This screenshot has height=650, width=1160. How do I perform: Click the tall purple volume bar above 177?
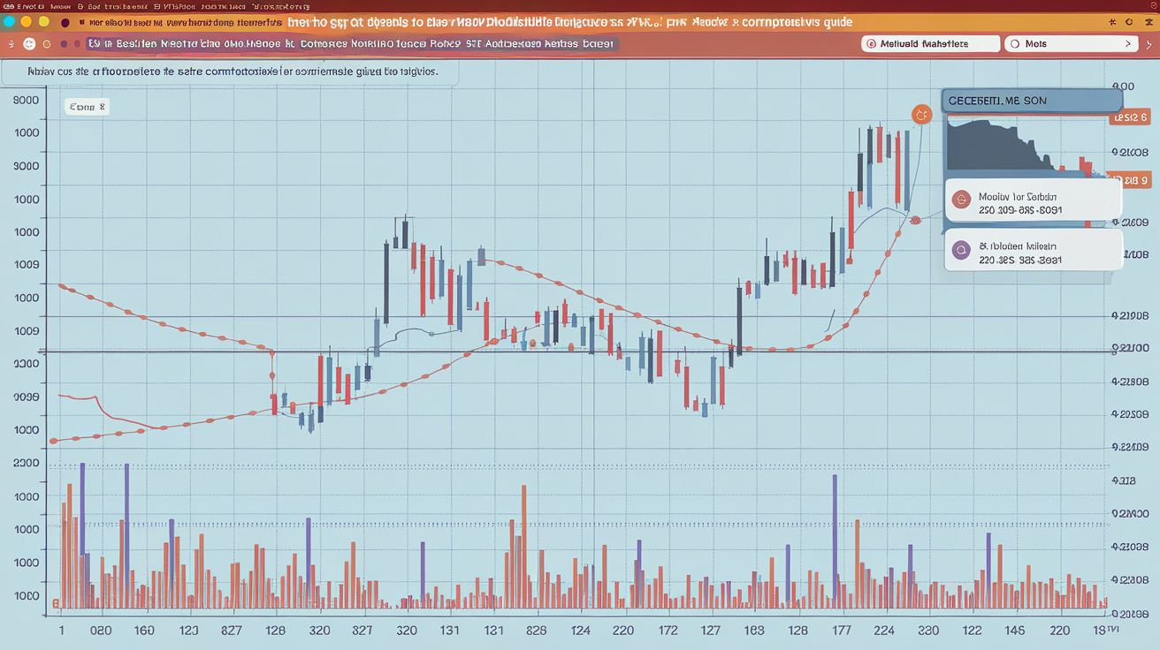click(834, 541)
